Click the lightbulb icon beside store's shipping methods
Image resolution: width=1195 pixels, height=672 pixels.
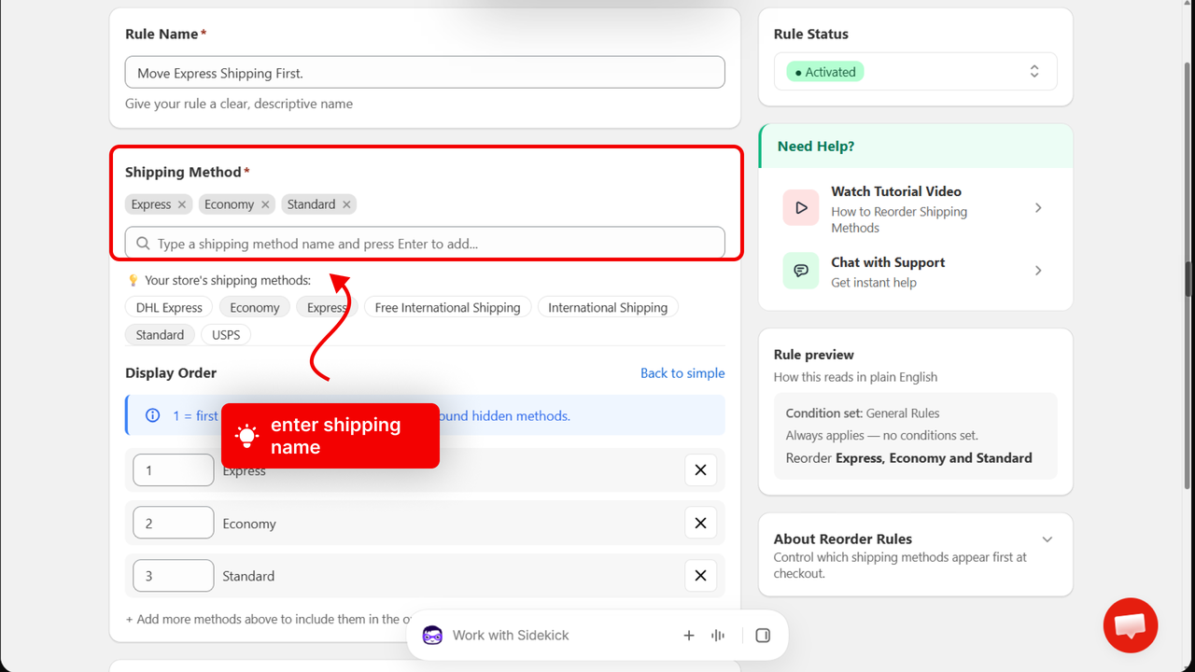click(133, 280)
